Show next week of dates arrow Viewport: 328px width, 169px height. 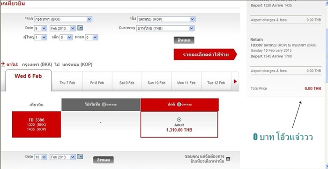(235, 81)
